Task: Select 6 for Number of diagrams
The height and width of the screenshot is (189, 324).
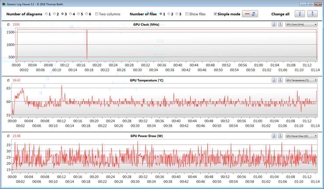Action: point(86,14)
